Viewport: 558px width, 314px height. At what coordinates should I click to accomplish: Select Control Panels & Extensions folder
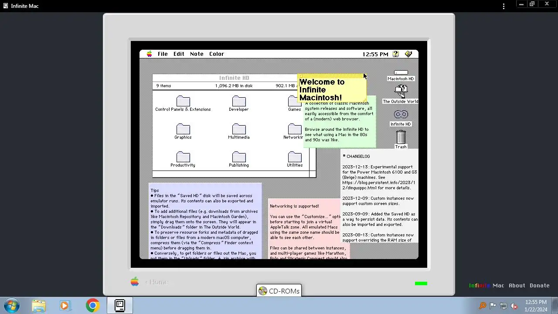pyautogui.click(x=183, y=103)
